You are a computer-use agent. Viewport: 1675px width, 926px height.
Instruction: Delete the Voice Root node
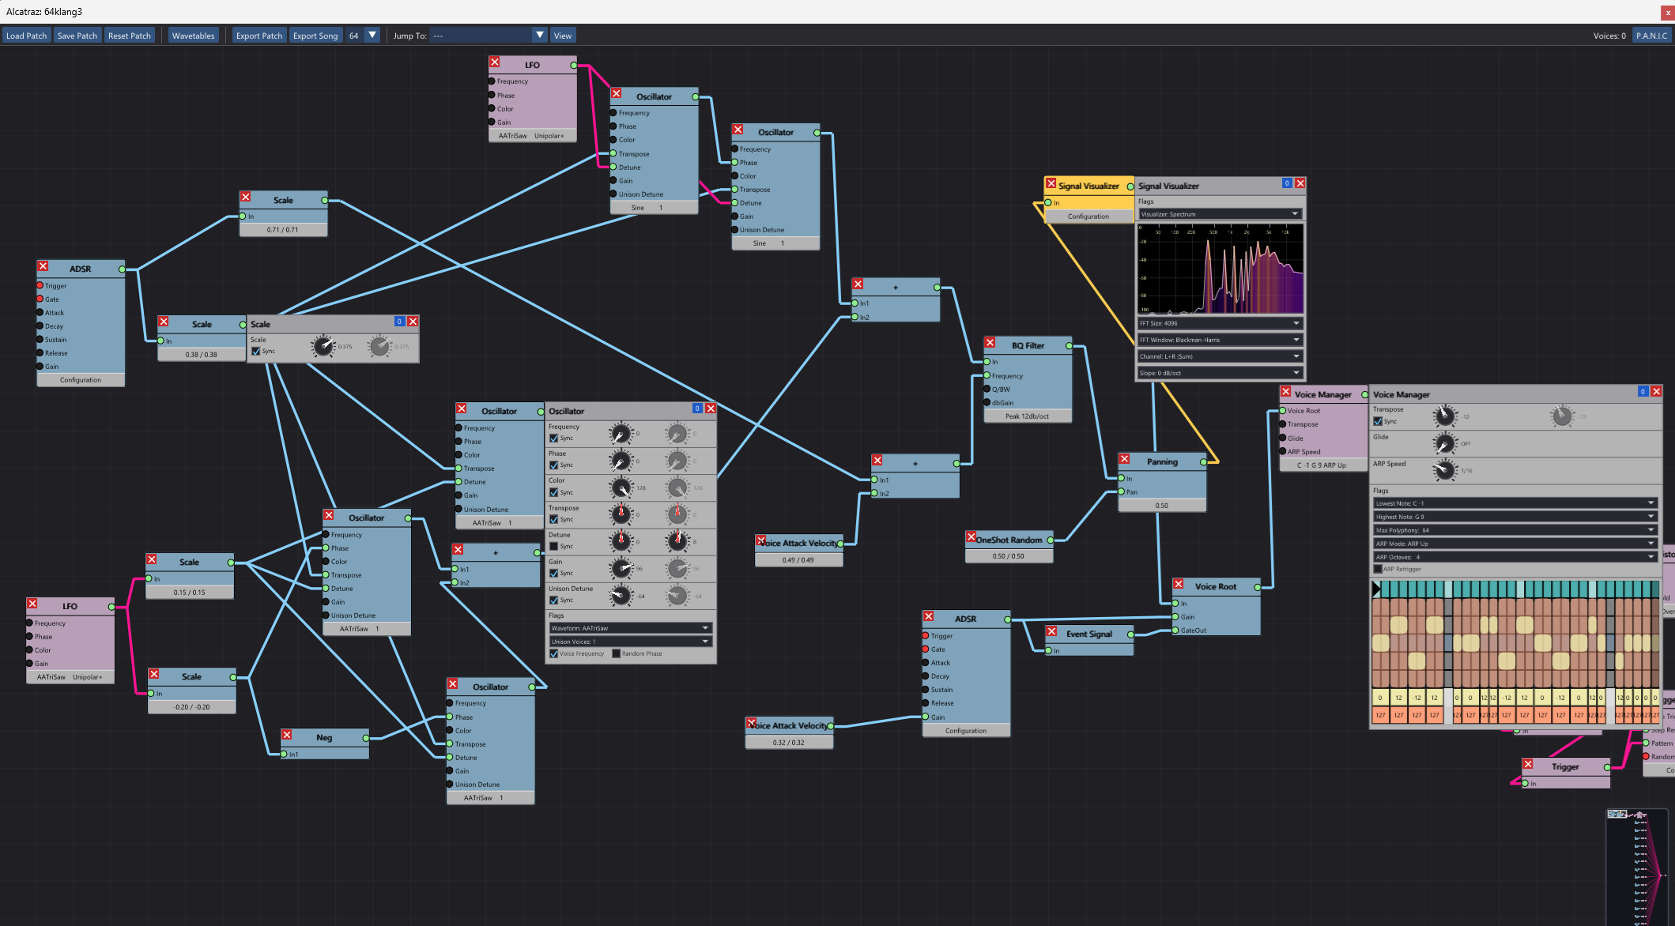(x=1178, y=584)
